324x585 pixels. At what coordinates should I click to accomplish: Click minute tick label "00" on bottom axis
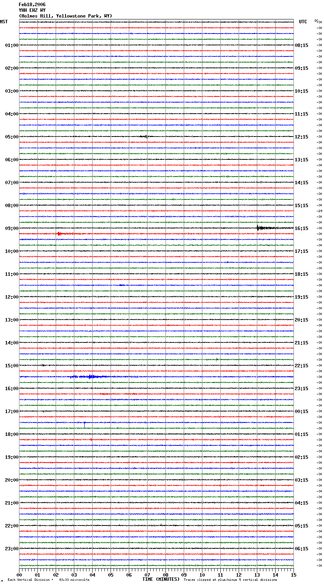[x=19, y=575]
